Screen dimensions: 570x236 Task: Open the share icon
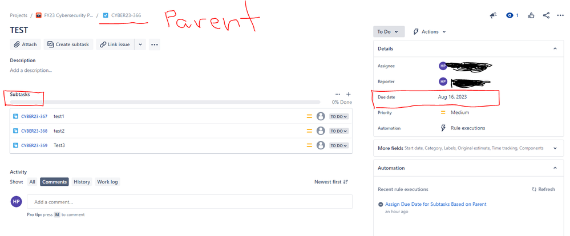point(546,15)
